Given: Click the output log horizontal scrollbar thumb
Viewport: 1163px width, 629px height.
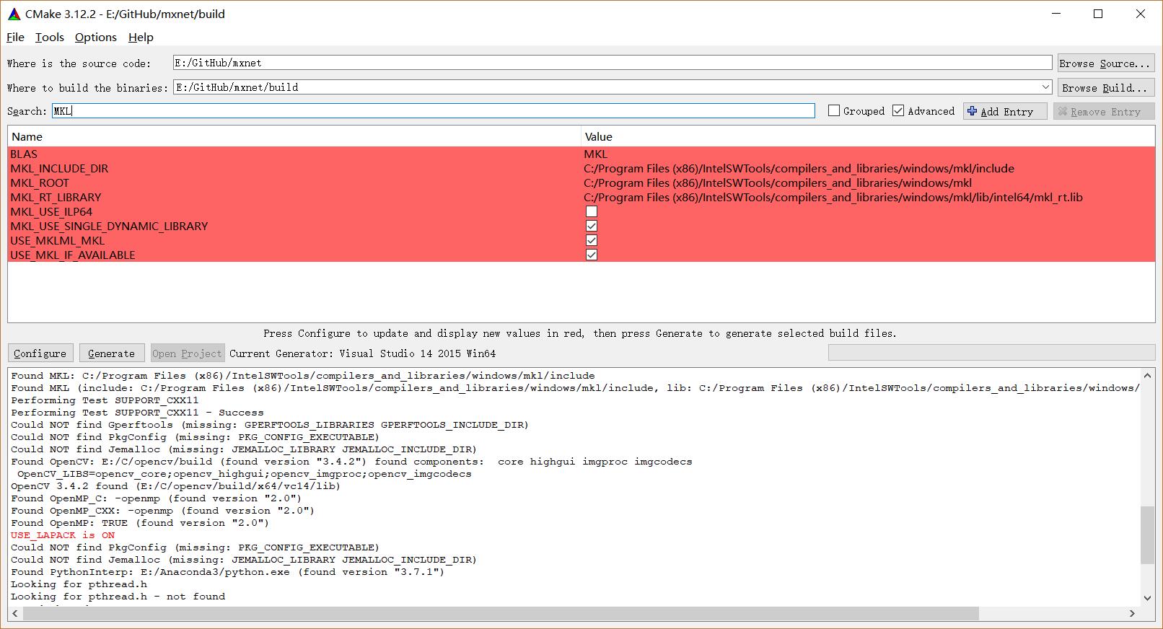Looking at the screenshot, I should click(x=501, y=613).
